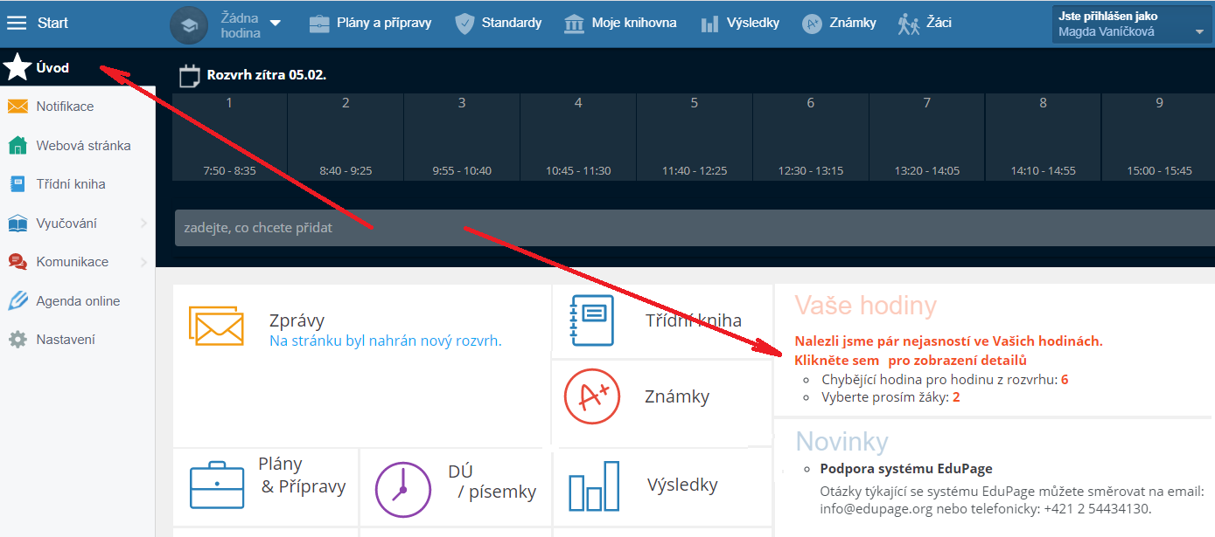Click the Agenda online pen icon
This screenshot has height=537, width=1215.
17,301
